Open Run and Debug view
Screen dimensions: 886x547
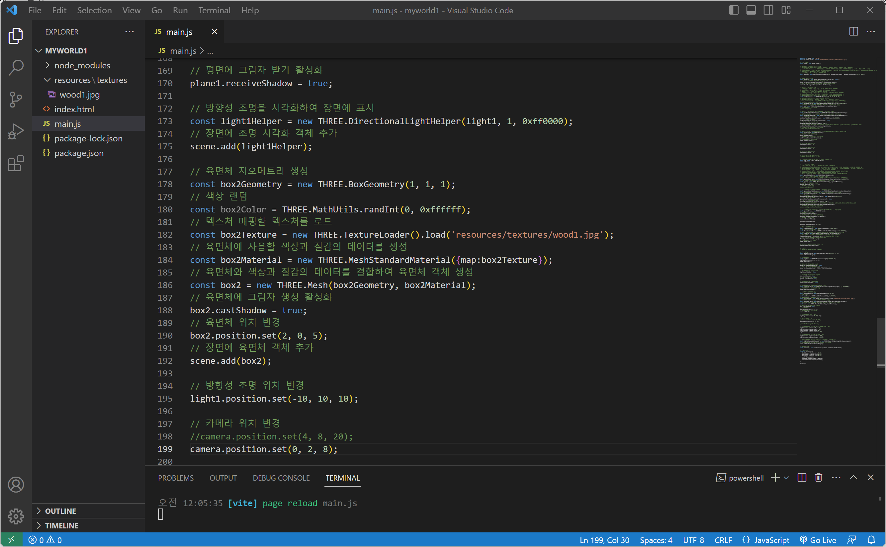[x=16, y=131]
